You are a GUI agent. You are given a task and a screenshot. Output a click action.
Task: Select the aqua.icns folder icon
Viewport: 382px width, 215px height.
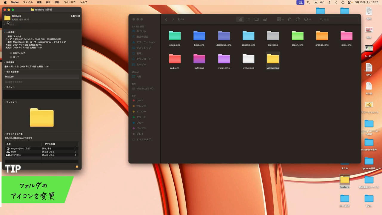coord(175,36)
